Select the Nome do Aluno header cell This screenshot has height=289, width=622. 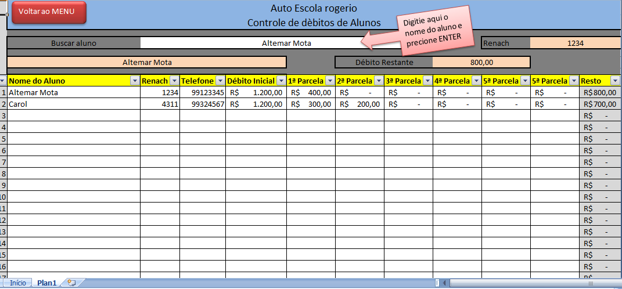[x=73, y=81]
